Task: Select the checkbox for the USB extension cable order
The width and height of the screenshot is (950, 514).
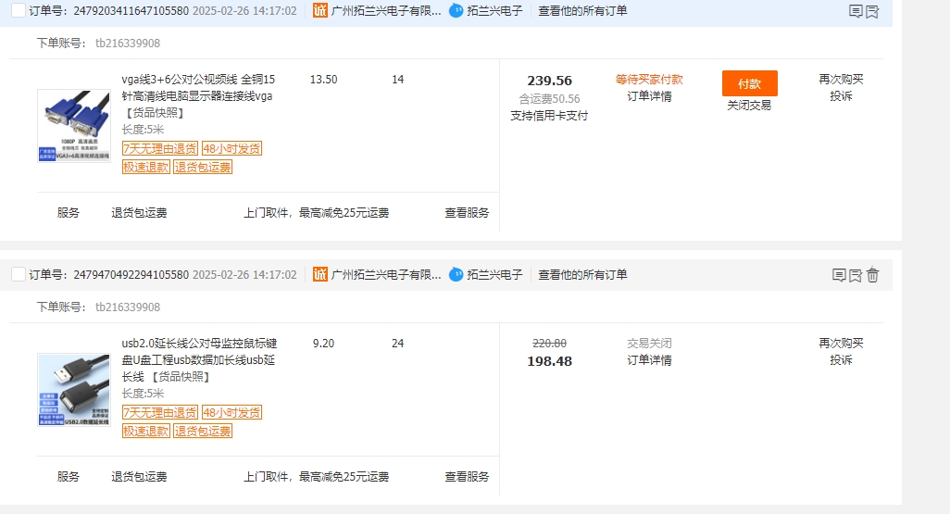Action: pos(19,275)
